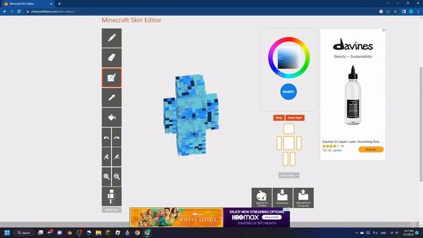Redo the last undone edit

[116, 138]
